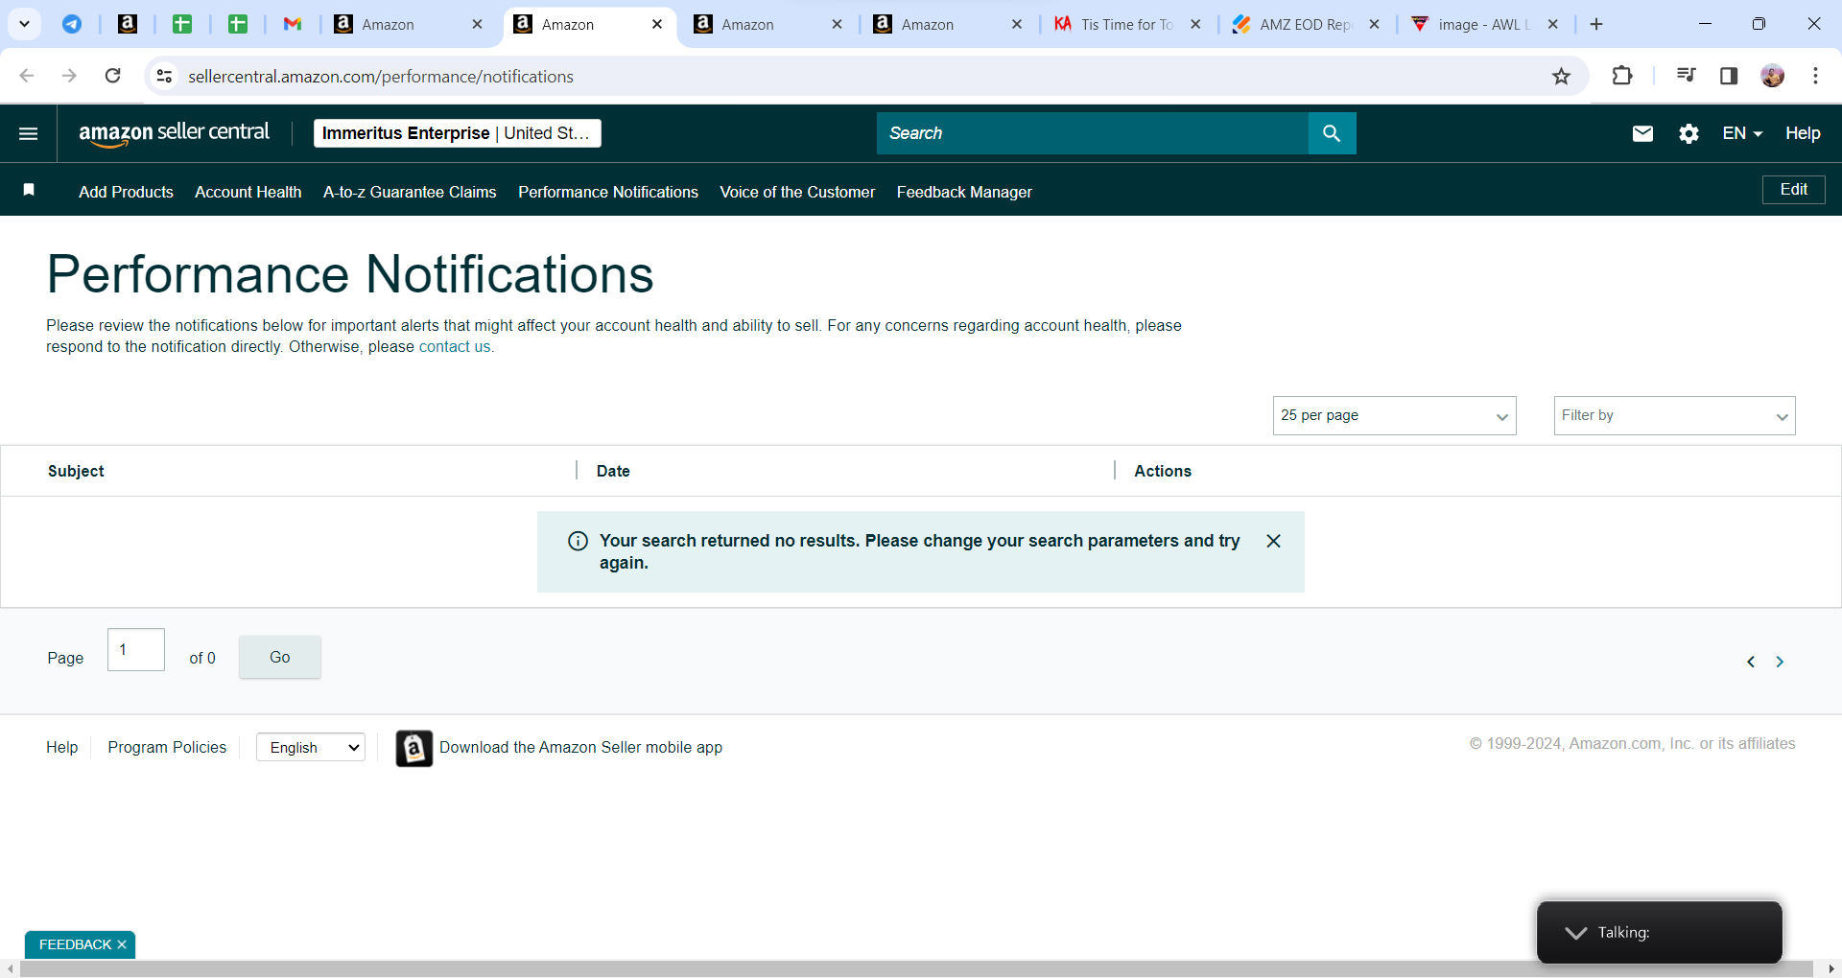
Task: Open the Chrome profile avatar
Action: (1773, 76)
